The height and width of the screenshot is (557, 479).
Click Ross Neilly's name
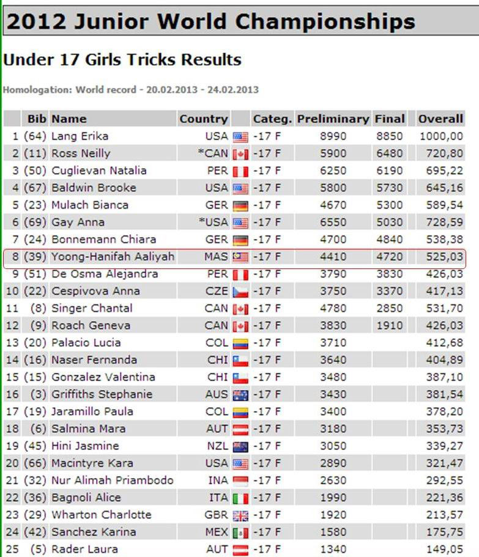(81, 153)
